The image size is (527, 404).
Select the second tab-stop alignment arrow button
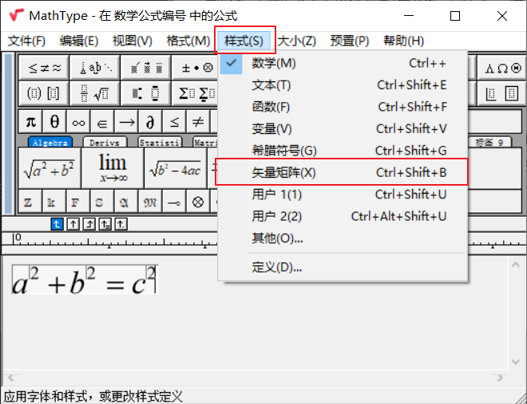coord(73,224)
